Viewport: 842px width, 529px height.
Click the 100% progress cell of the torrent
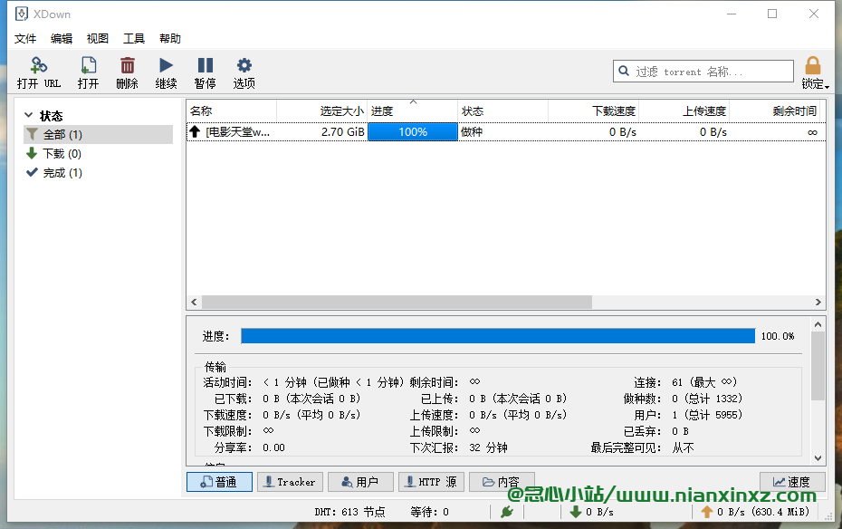point(413,132)
